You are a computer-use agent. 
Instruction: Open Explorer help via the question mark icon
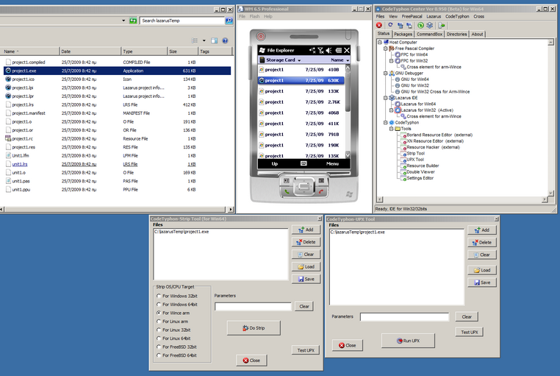click(x=225, y=40)
